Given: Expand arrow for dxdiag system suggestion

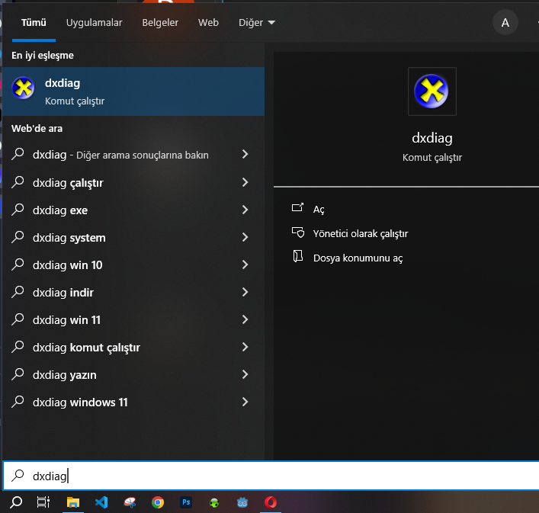Looking at the screenshot, I should 245,237.
